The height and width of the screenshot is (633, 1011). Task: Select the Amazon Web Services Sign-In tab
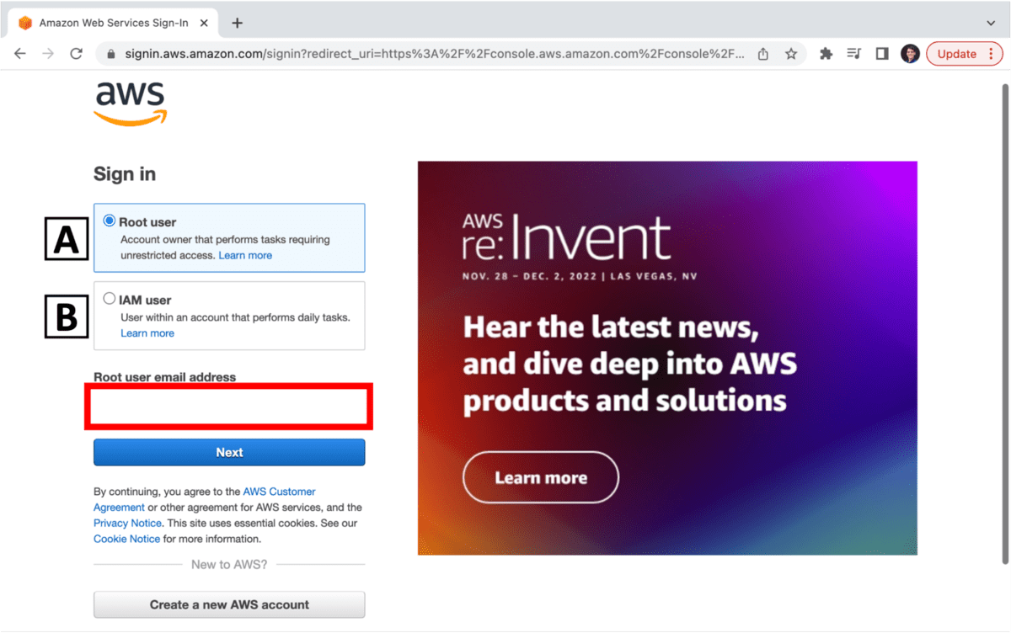coord(114,23)
